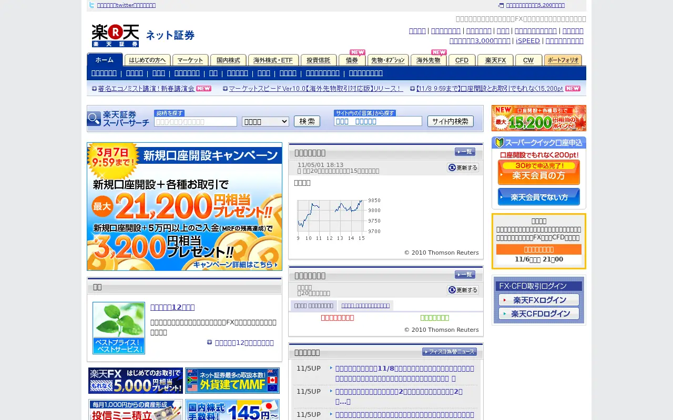Viewport: 673px width, 420px height.
Task: Open the 国内株式 tab
Action: [228, 60]
